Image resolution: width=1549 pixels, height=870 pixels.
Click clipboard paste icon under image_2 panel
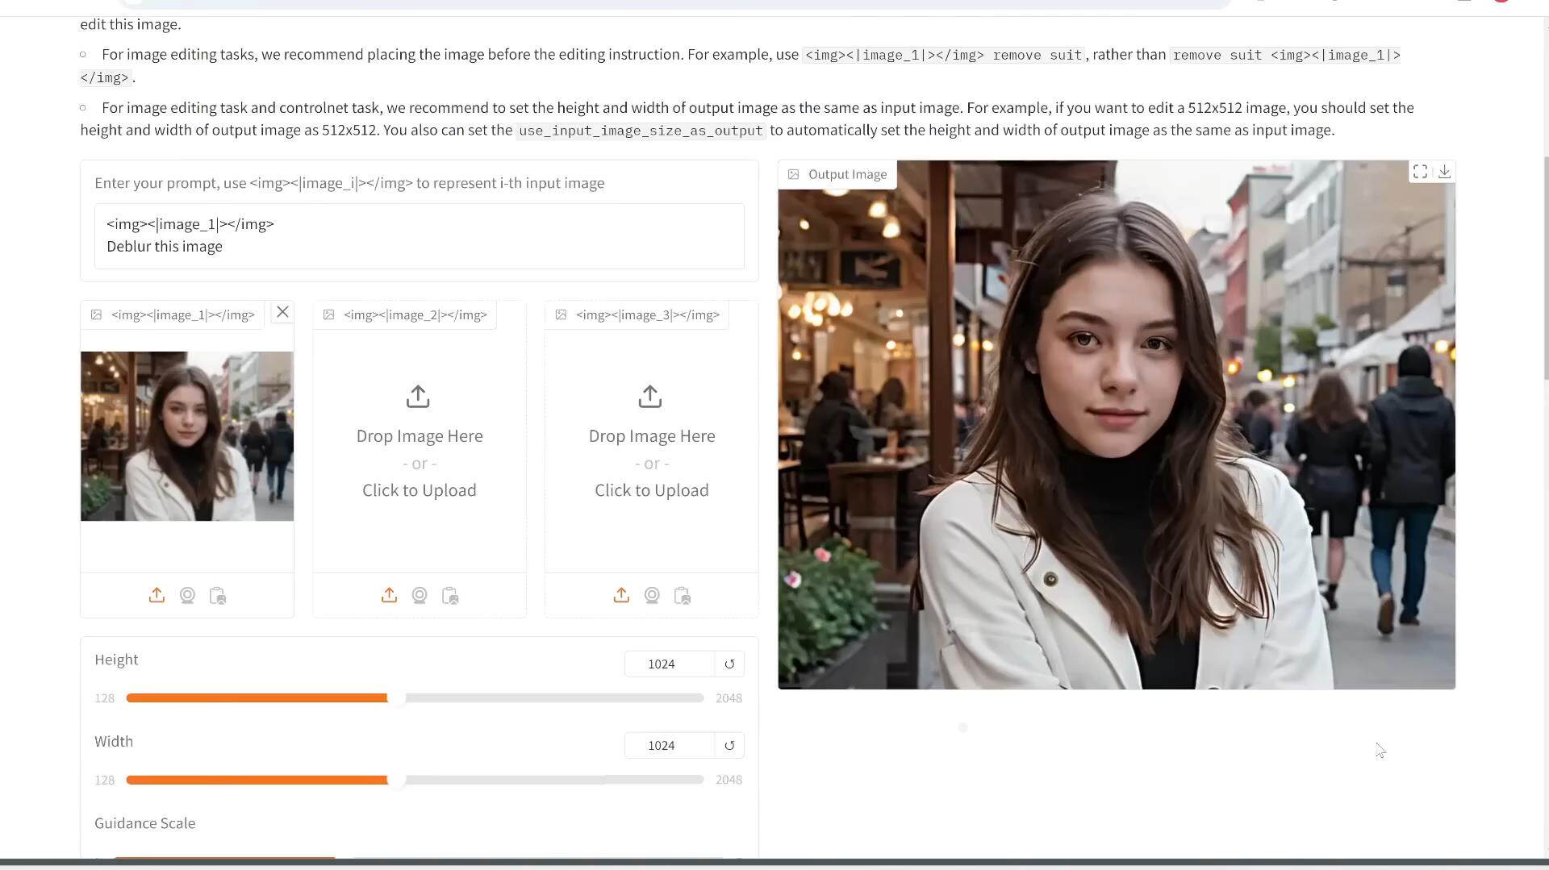tap(450, 596)
